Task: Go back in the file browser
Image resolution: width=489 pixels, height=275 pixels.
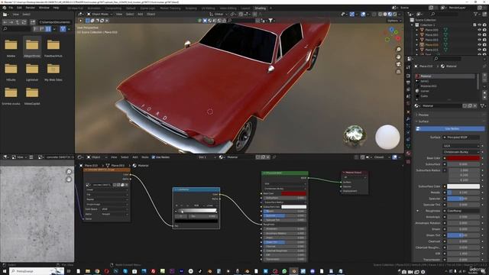Action: [5, 22]
